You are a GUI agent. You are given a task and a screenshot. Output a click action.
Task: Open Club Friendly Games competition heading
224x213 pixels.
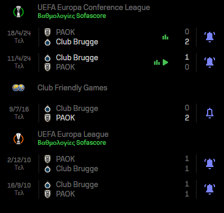tap(72, 88)
